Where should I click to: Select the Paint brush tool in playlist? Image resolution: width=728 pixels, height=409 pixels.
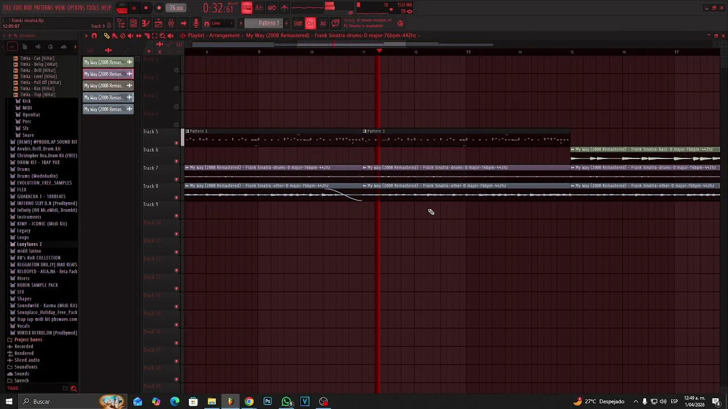[114, 35]
